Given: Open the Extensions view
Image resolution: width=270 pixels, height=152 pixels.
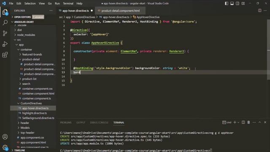Looking at the screenshot, I should 5,54.
